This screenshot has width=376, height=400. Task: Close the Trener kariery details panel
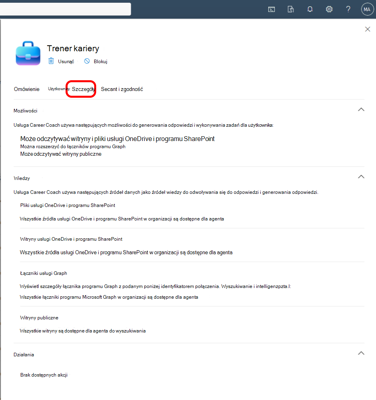point(368,29)
